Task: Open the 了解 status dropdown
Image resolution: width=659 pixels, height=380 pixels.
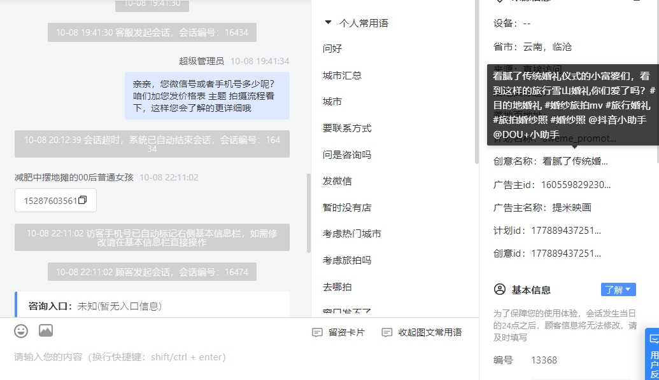Action: click(x=618, y=289)
